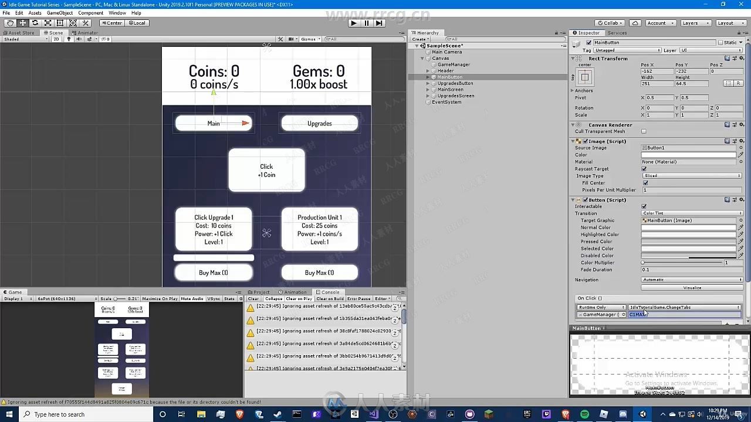
Task: Open Rect Transform anchor presets box
Action: point(585,77)
